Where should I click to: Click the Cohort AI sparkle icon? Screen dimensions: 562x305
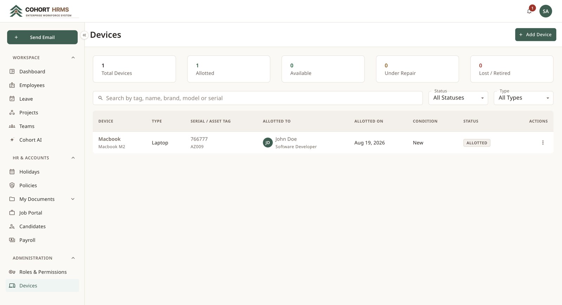[x=12, y=140]
